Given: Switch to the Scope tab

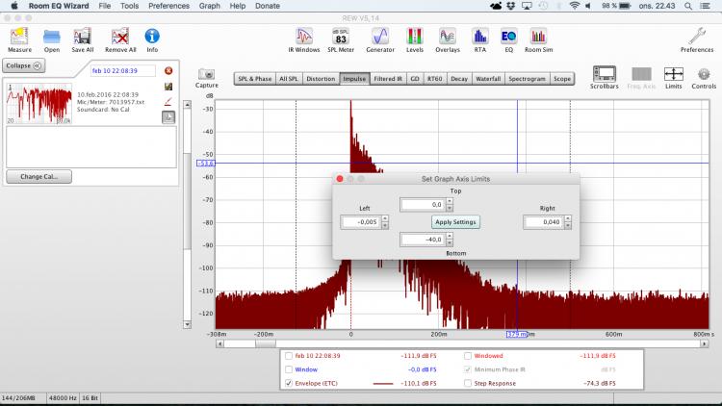Looking at the screenshot, I should [562, 79].
